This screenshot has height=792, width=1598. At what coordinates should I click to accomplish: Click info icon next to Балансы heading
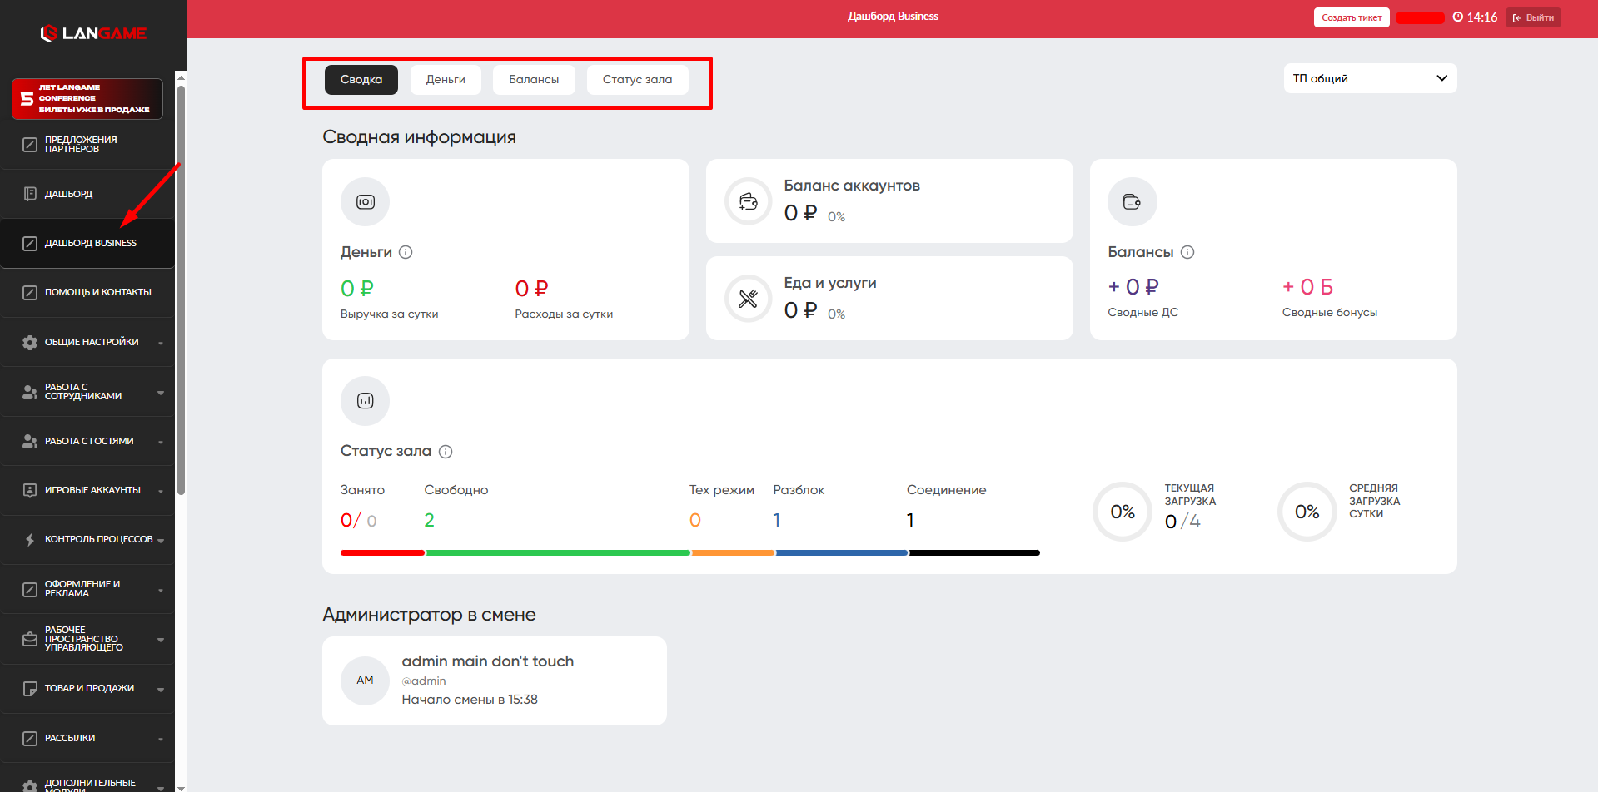[x=1187, y=252]
